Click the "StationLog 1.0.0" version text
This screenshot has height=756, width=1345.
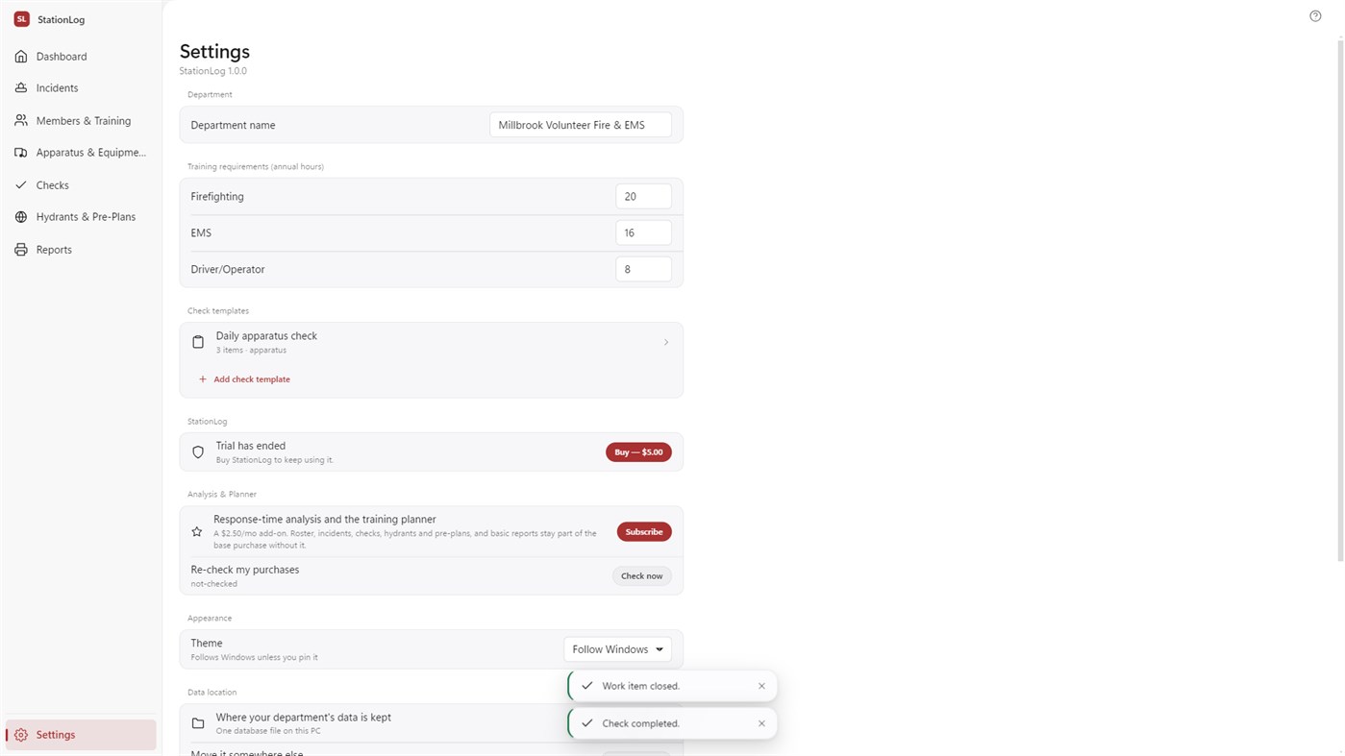coord(213,71)
